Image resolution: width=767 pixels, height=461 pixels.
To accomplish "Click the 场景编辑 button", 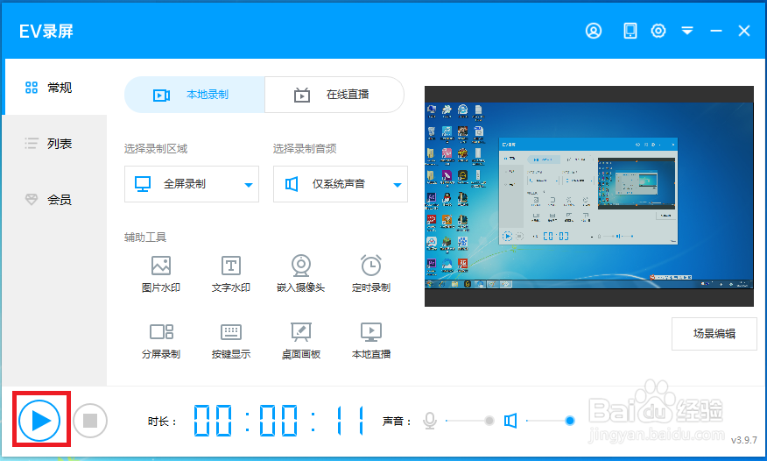I will point(714,334).
